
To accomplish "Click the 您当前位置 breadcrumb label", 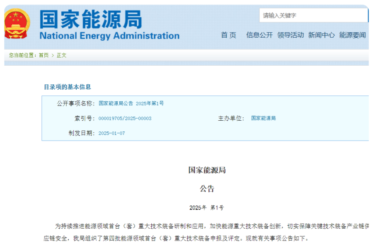I will coord(23,55).
